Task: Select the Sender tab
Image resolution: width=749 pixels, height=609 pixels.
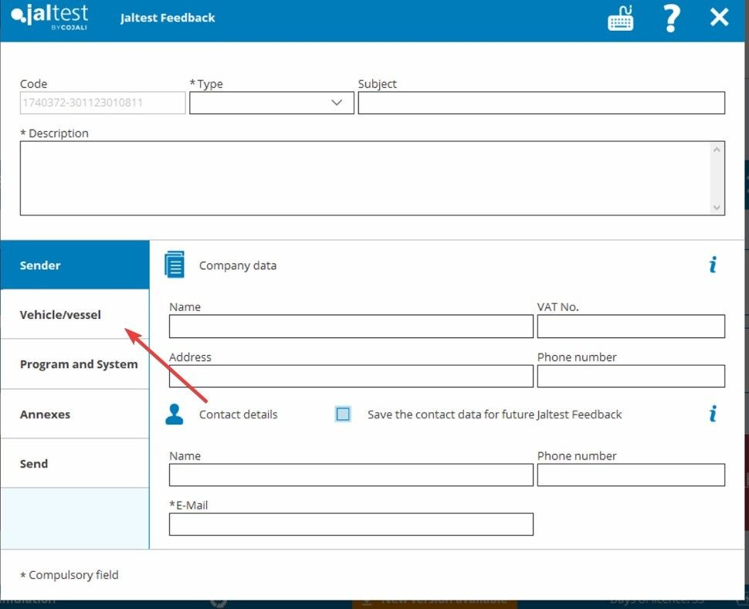Action: 75,265
